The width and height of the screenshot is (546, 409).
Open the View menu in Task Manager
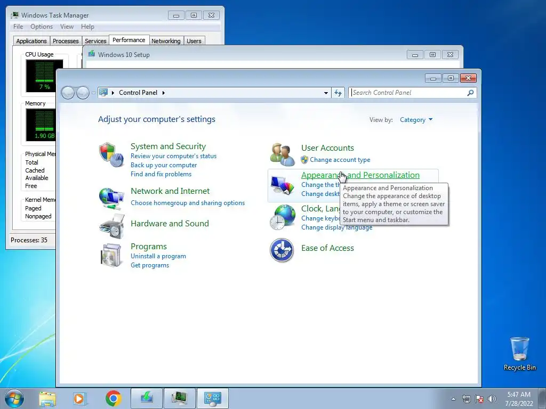click(67, 27)
